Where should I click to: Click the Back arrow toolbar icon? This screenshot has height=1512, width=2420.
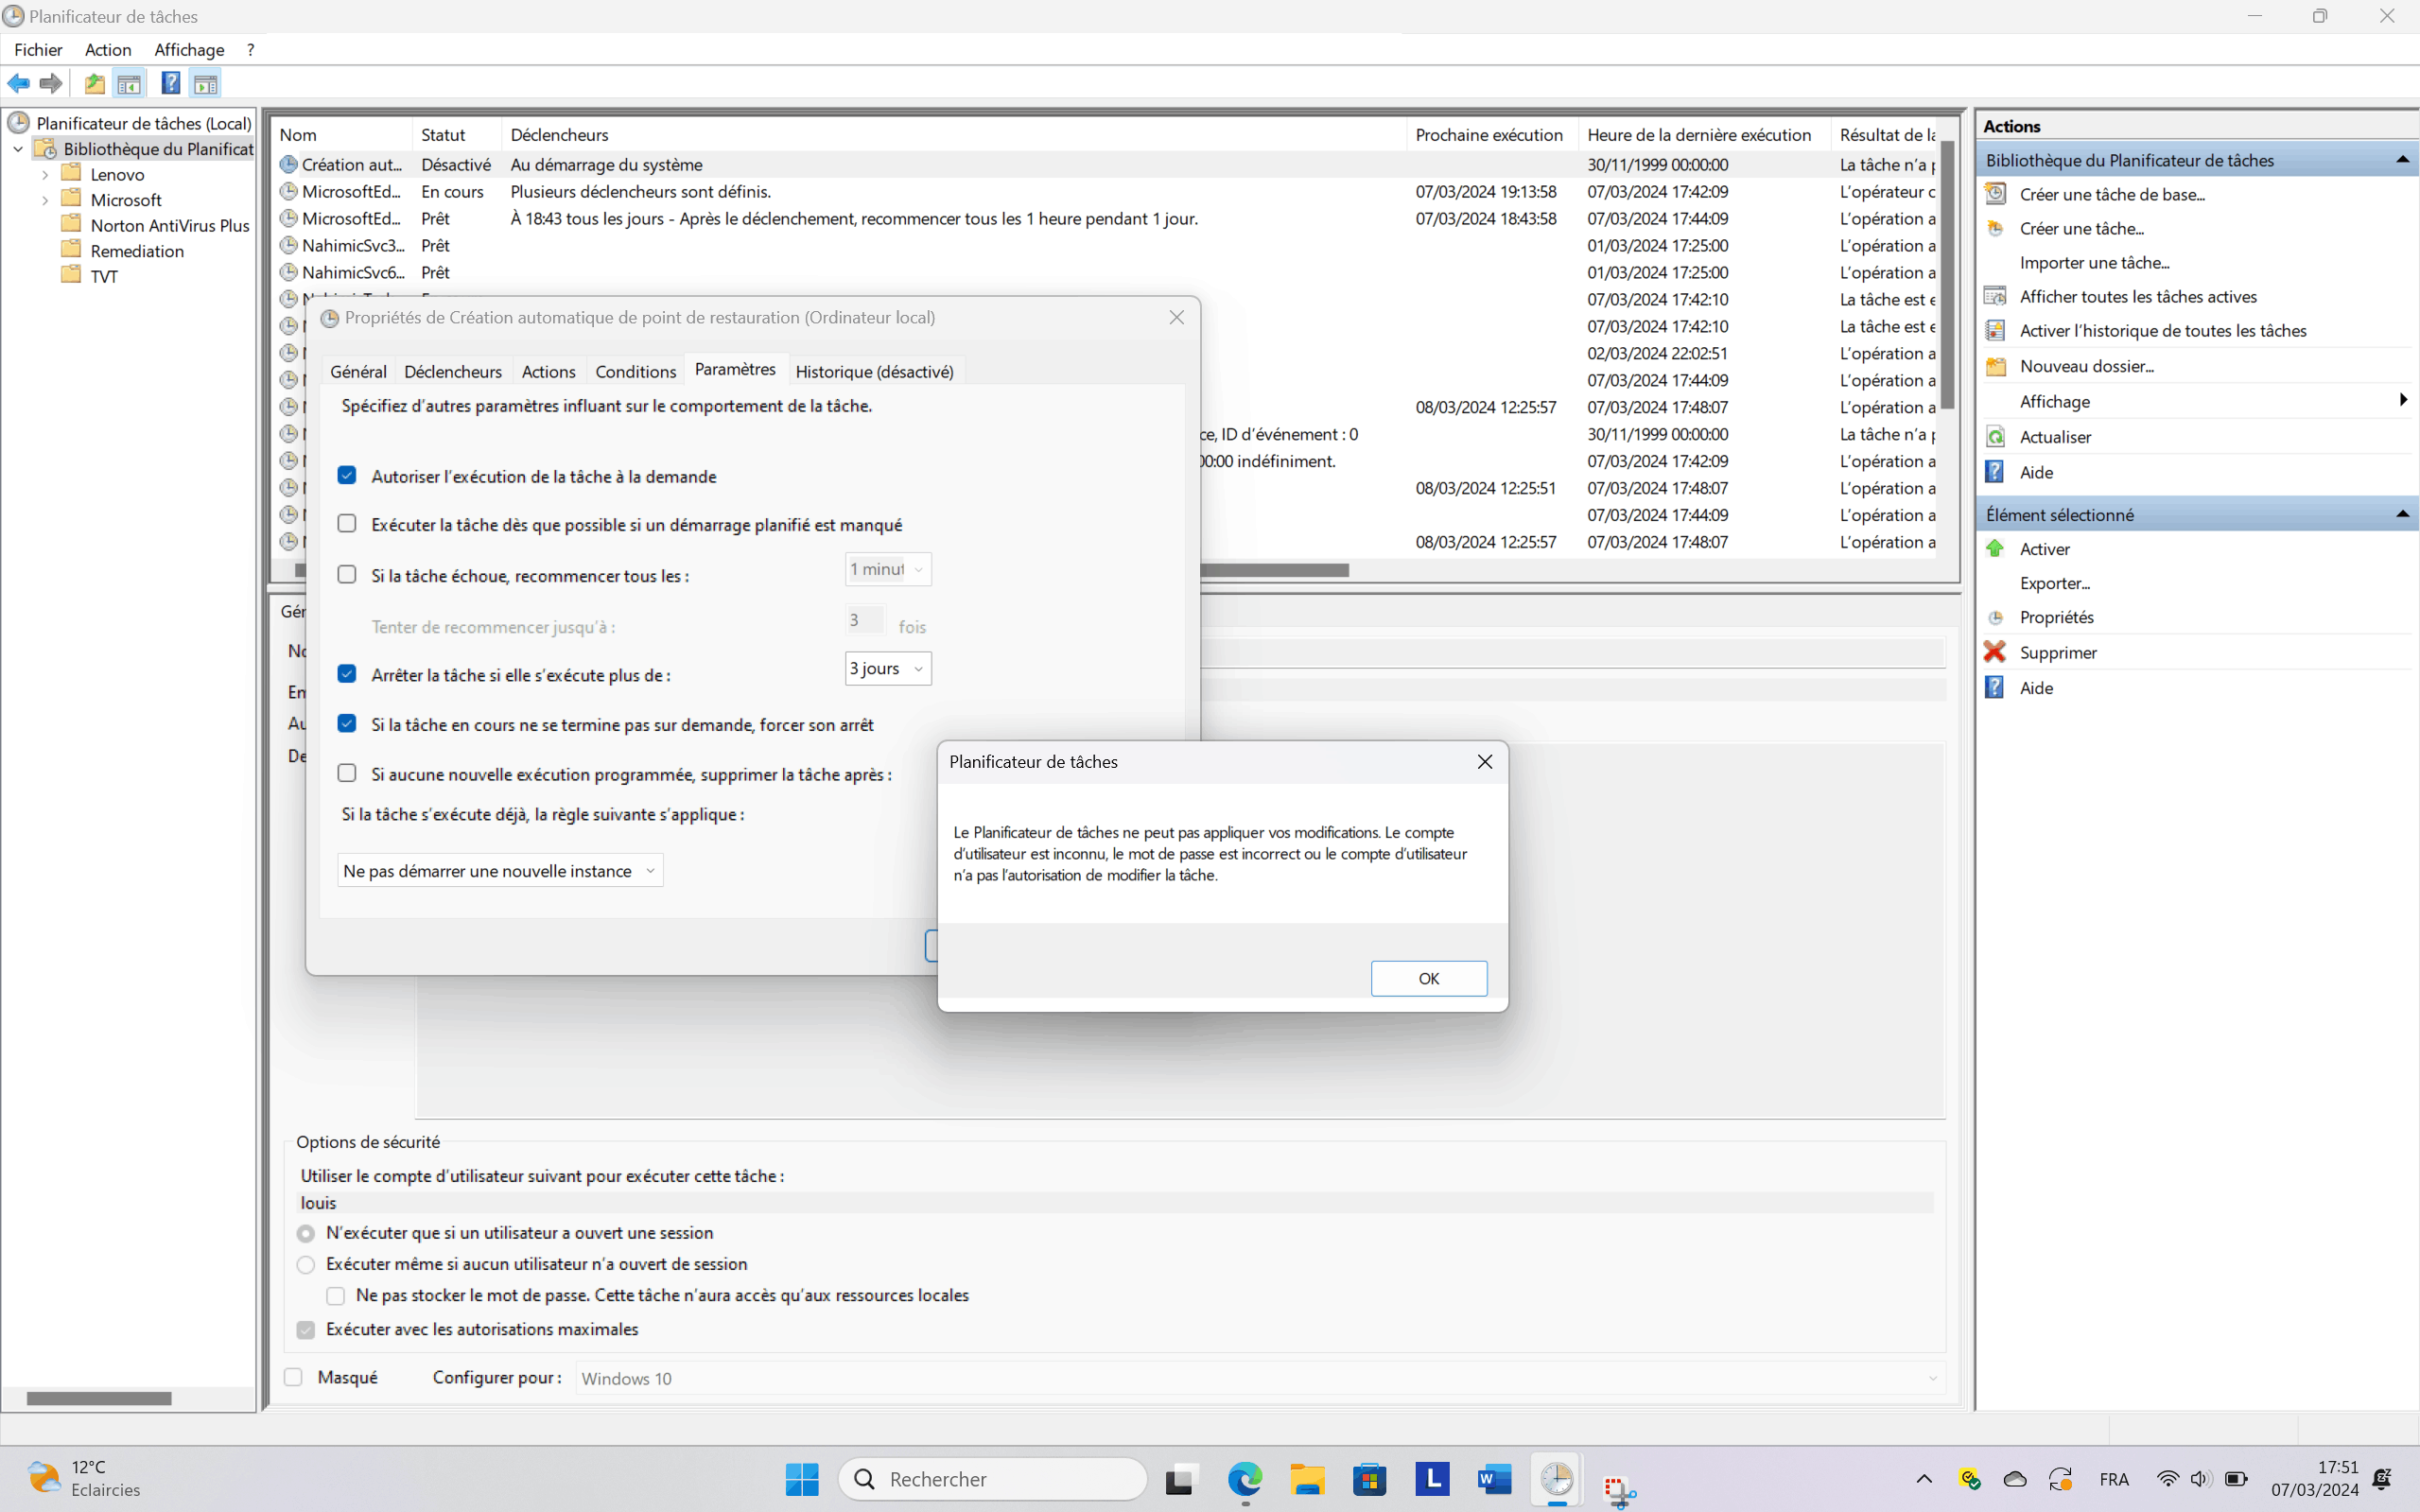[x=18, y=83]
